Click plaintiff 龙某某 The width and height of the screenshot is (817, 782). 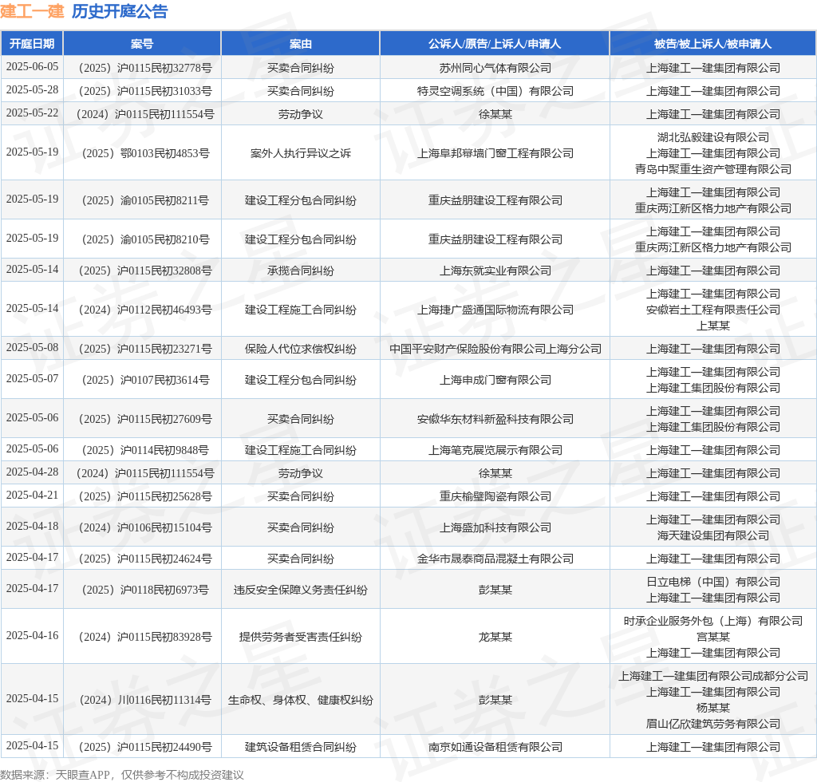[x=495, y=637]
